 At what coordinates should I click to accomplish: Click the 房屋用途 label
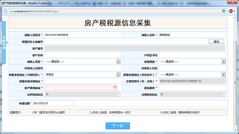tap(149, 62)
